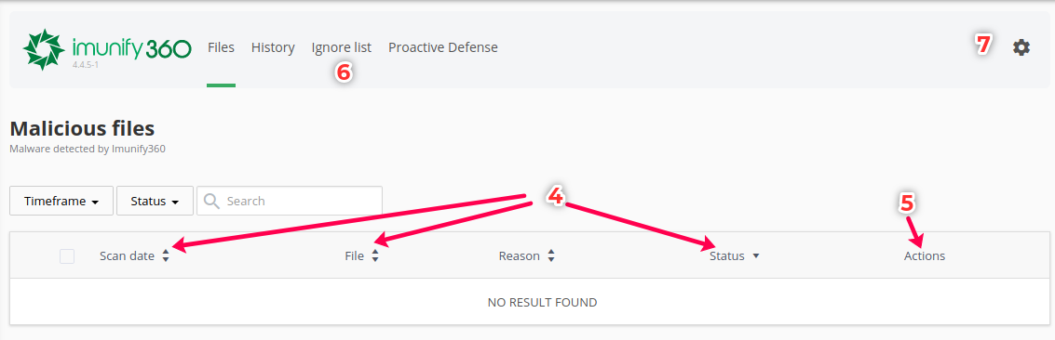Screen dimensions: 1055x340
Task: Open the Status filter dropdown
Action: click(x=155, y=202)
